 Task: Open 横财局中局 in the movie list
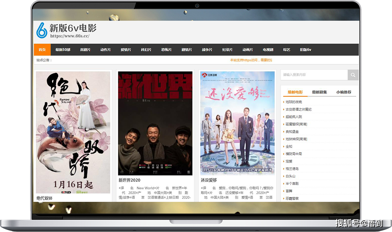click(x=294, y=154)
